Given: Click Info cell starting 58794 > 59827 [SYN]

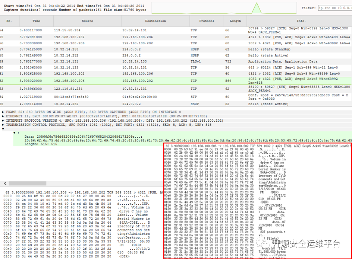Looking at the screenshot, I should [x=298, y=30].
